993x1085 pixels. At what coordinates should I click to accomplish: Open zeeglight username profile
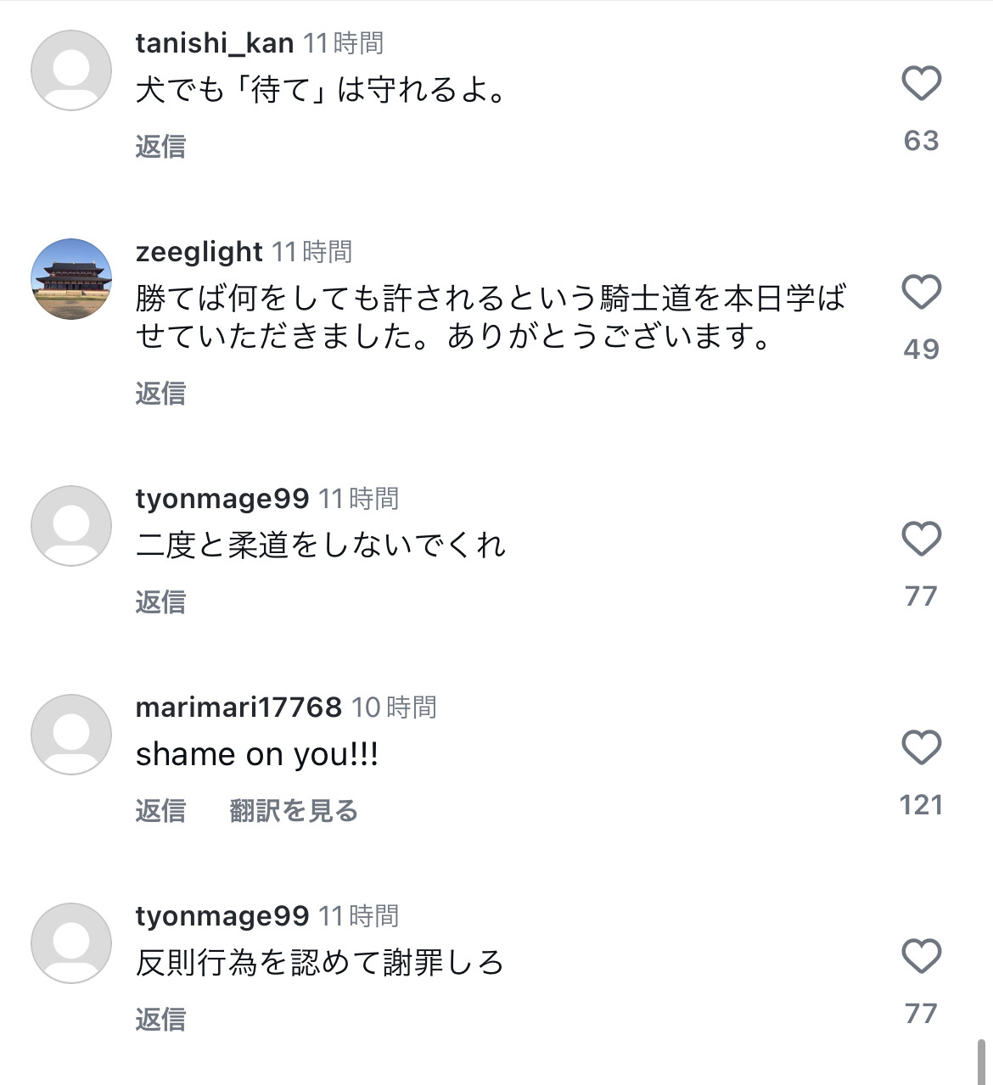pyautogui.click(x=199, y=252)
